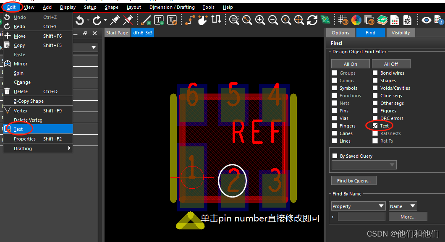This screenshot has width=445, height=242.
Task: Click the Zoom In magnifier icon
Action: click(260, 20)
